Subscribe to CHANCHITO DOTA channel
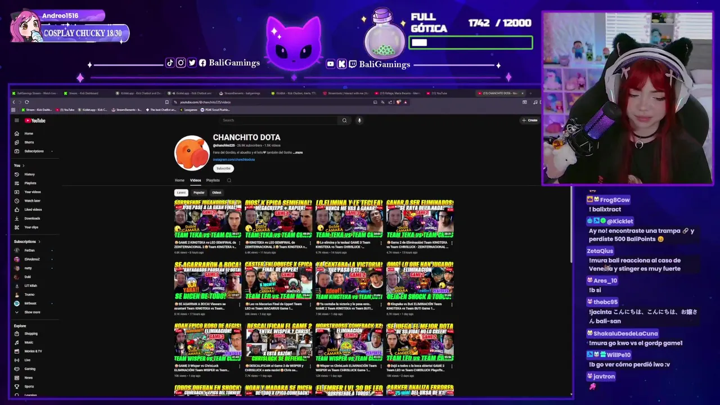Screen dimensions: 720x405 [223, 168]
